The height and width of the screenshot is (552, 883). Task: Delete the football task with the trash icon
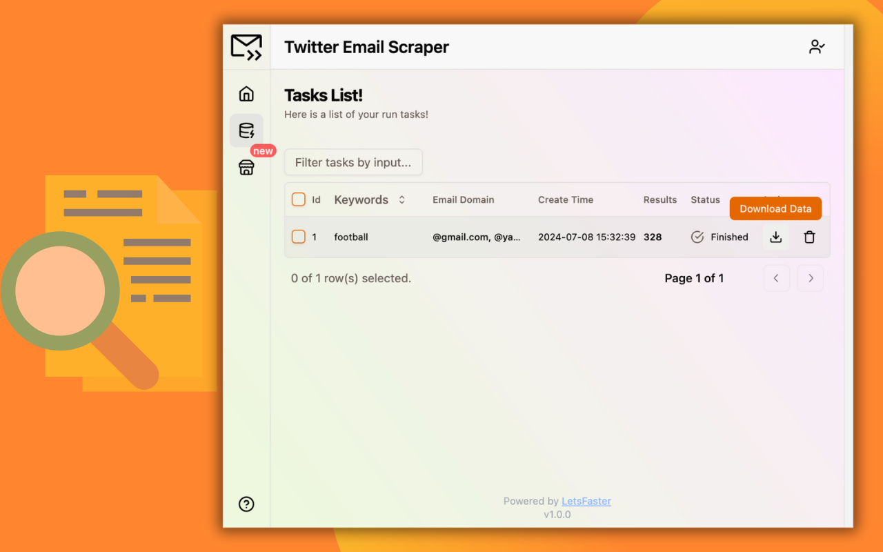(809, 237)
